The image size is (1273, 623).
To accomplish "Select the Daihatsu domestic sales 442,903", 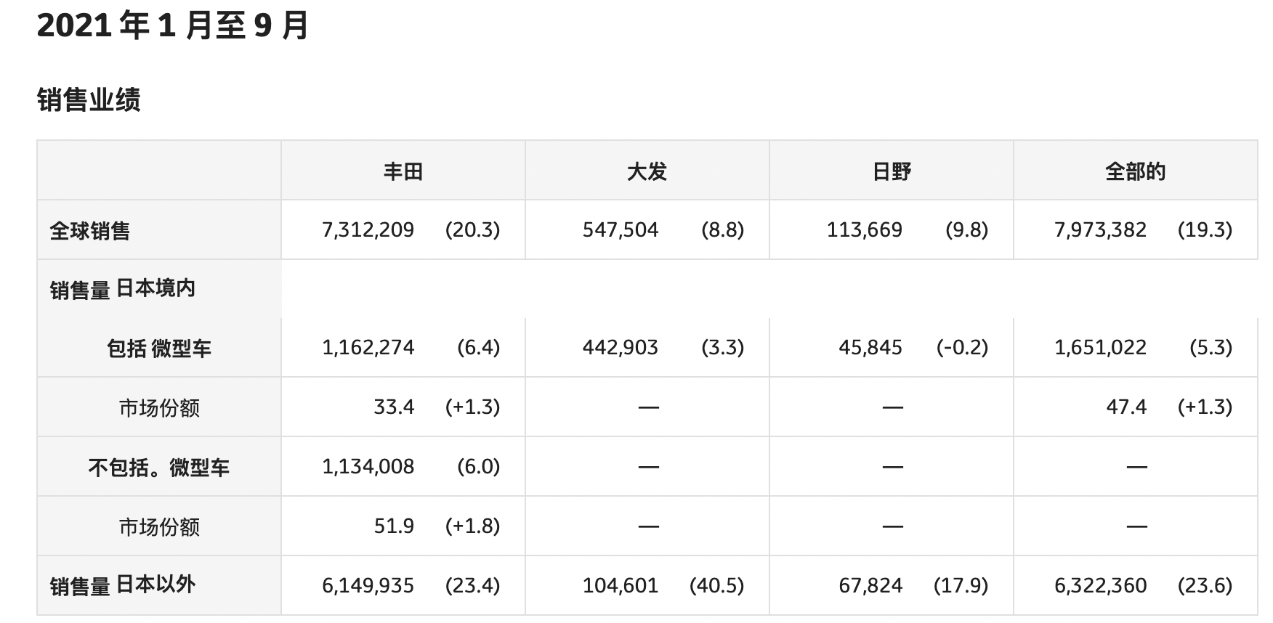I will click(x=621, y=348).
